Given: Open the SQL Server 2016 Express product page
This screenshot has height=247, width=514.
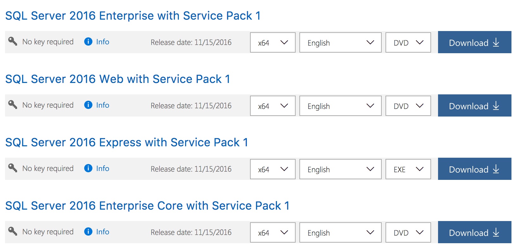Looking at the screenshot, I should pos(127,142).
